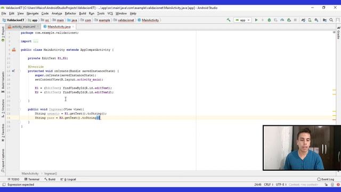This screenshot has height=192, width=341.
Task: Sync project with Gradle files icon
Action: pos(303,20)
